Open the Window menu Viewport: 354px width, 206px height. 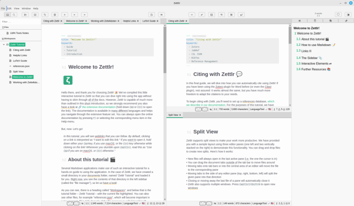(26, 8)
